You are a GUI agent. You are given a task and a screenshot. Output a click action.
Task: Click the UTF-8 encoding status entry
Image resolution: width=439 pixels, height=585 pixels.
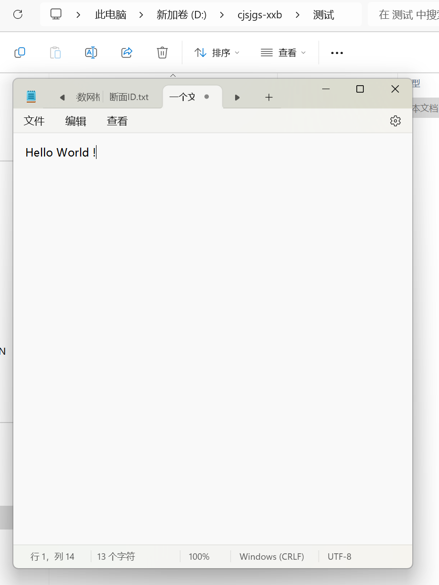(x=340, y=557)
